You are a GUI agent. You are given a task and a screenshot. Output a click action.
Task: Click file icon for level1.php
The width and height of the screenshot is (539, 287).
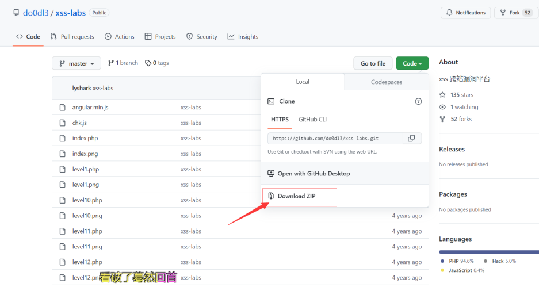point(62,169)
